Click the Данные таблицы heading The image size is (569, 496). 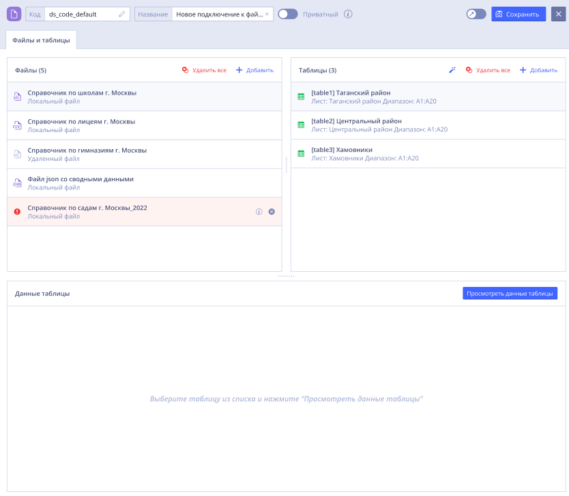pos(42,294)
